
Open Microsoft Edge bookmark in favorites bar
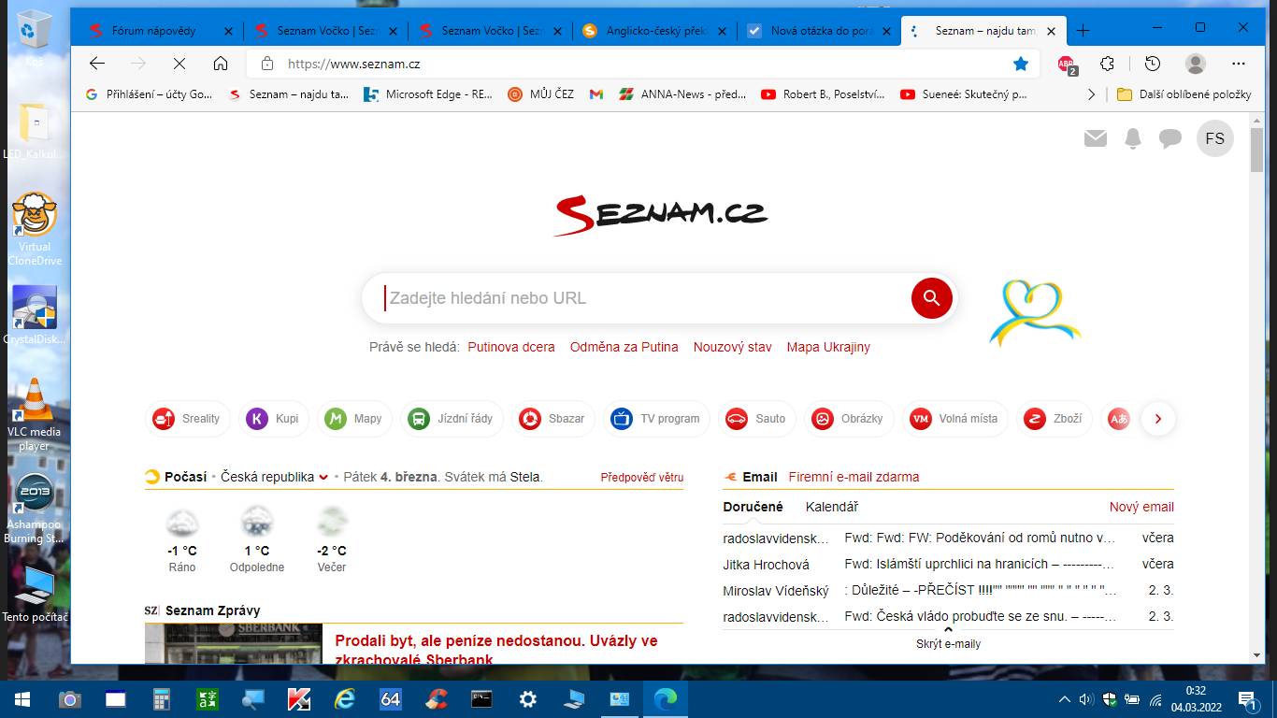click(428, 94)
